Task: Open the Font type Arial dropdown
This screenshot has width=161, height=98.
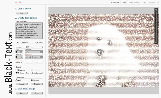Action: click(33, 52)
